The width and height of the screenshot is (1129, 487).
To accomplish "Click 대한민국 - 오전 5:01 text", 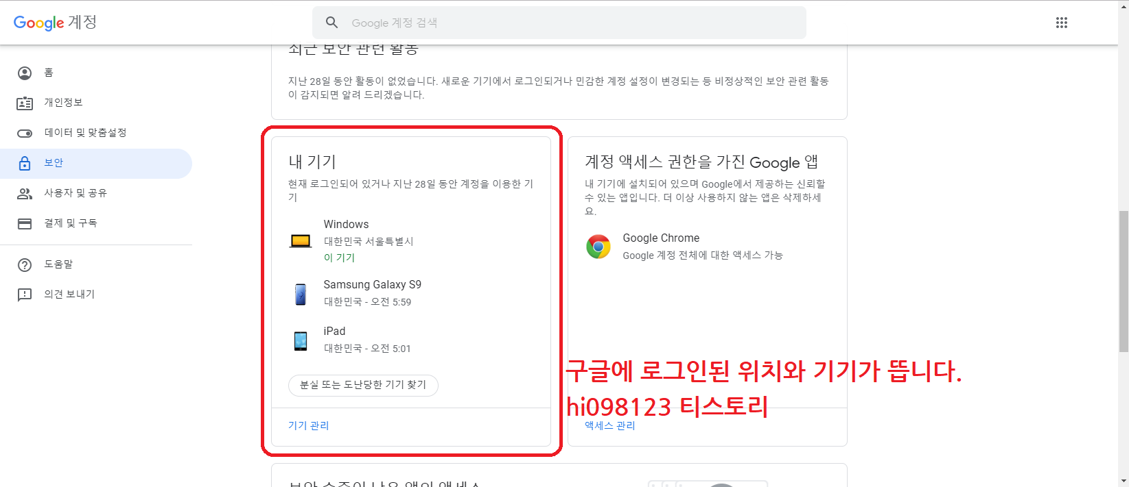I will coord(367,348).
